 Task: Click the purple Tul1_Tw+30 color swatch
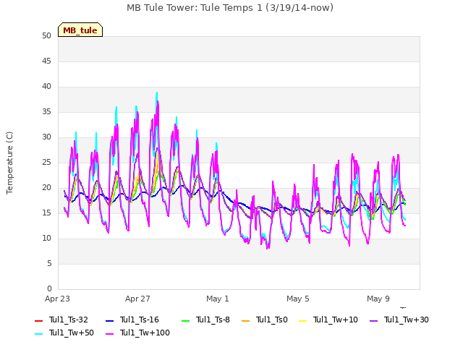pyautogui.click(x=373, y=321)
